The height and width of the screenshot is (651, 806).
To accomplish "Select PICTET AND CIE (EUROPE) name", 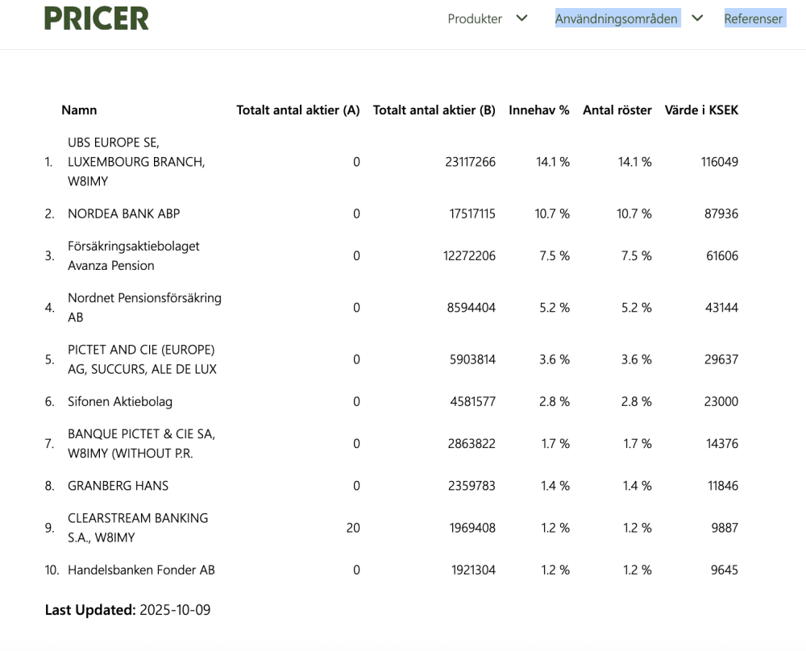I will pos(143,359).
